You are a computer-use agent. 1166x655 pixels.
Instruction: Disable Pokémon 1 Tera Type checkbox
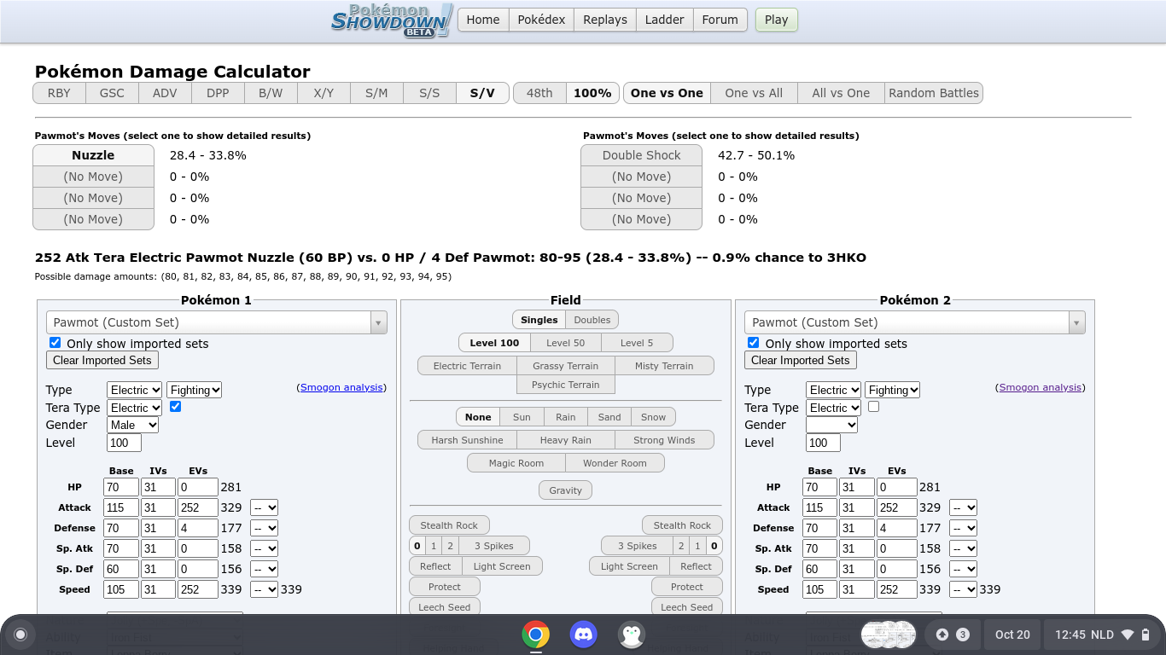175,407
